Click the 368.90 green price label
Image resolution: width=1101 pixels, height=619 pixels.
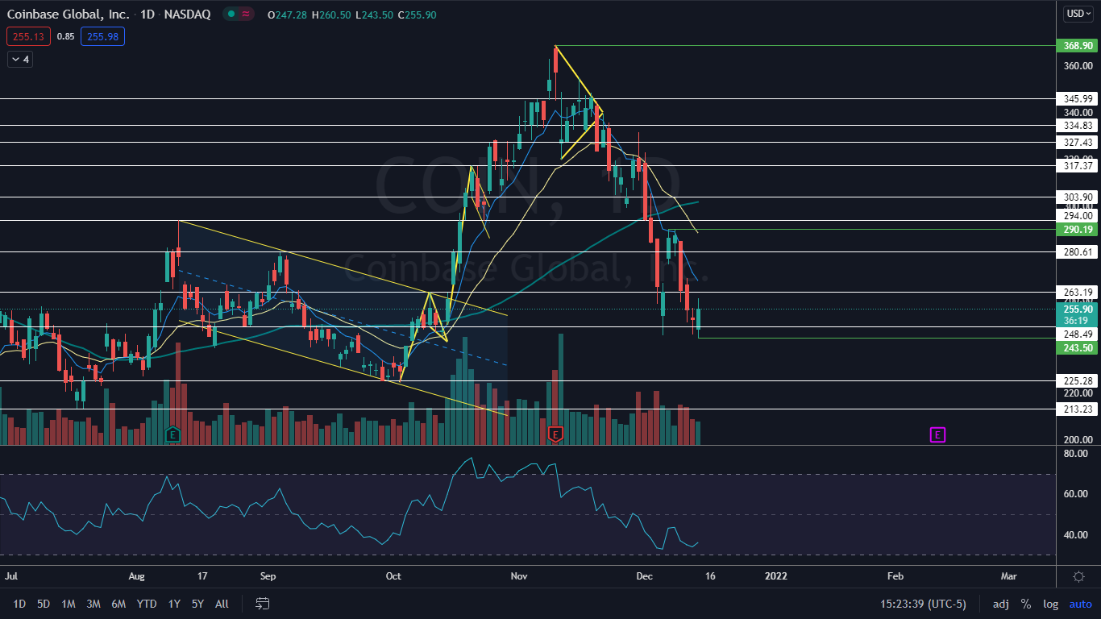pyautogui.click(x=1078, y=46)
